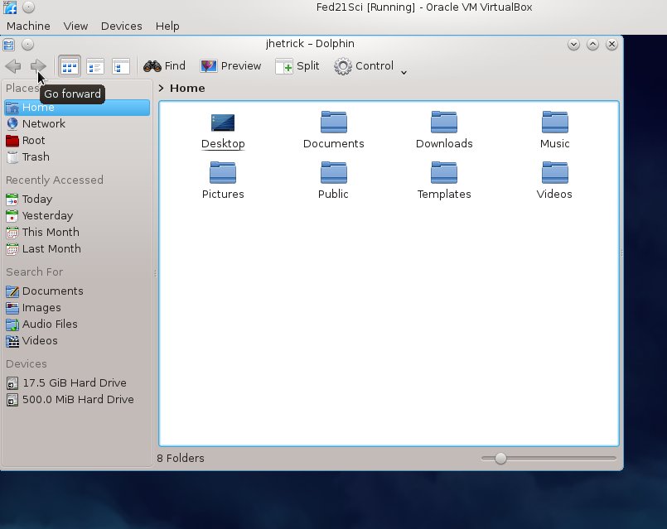Select the Downloads folder
This screenshot has height=529, width=667.
pos(444,132)
